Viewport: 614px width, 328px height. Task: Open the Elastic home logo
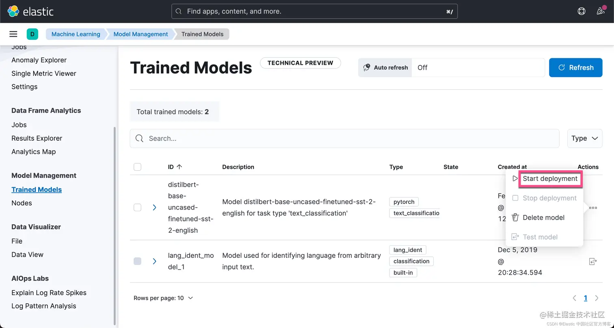(30, 11)
